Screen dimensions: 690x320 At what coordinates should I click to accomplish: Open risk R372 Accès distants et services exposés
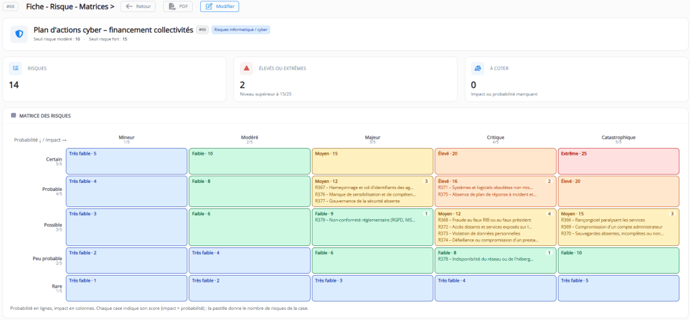(x=485, y=227)
